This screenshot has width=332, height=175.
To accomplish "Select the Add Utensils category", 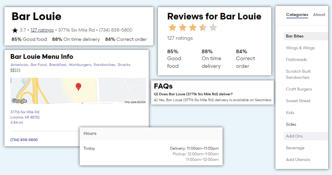I will pos(298,160).
